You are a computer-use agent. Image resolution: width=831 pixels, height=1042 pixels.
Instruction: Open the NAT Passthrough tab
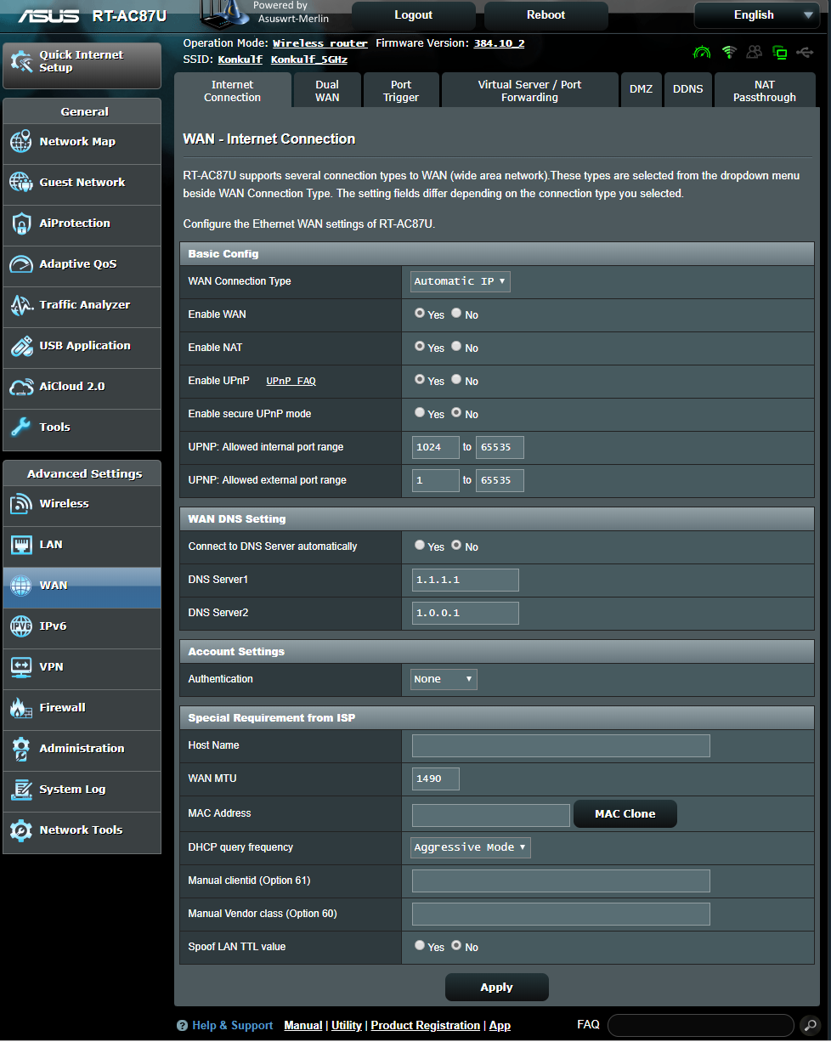tap(765, 90)
